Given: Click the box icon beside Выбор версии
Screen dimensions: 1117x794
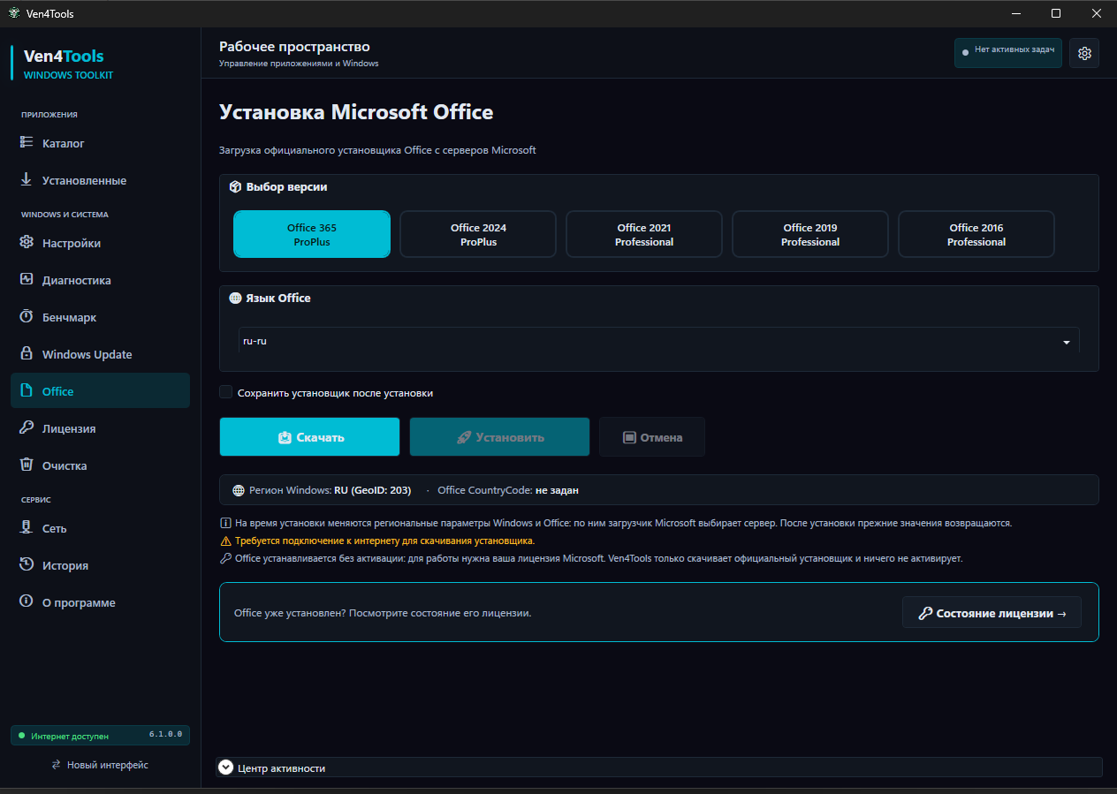Looking at the screenshot, I should click(x=235, y=187).
